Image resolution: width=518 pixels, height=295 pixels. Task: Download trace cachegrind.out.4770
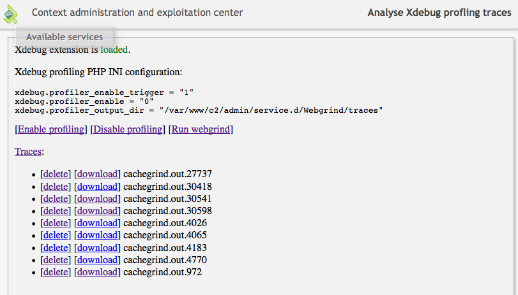coord(97,260)
